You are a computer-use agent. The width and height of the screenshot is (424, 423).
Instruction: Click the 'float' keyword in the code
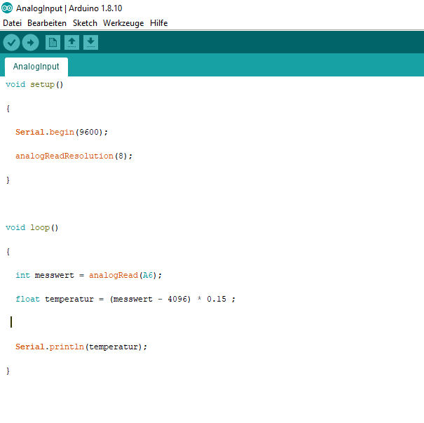[x=27, y=299]
